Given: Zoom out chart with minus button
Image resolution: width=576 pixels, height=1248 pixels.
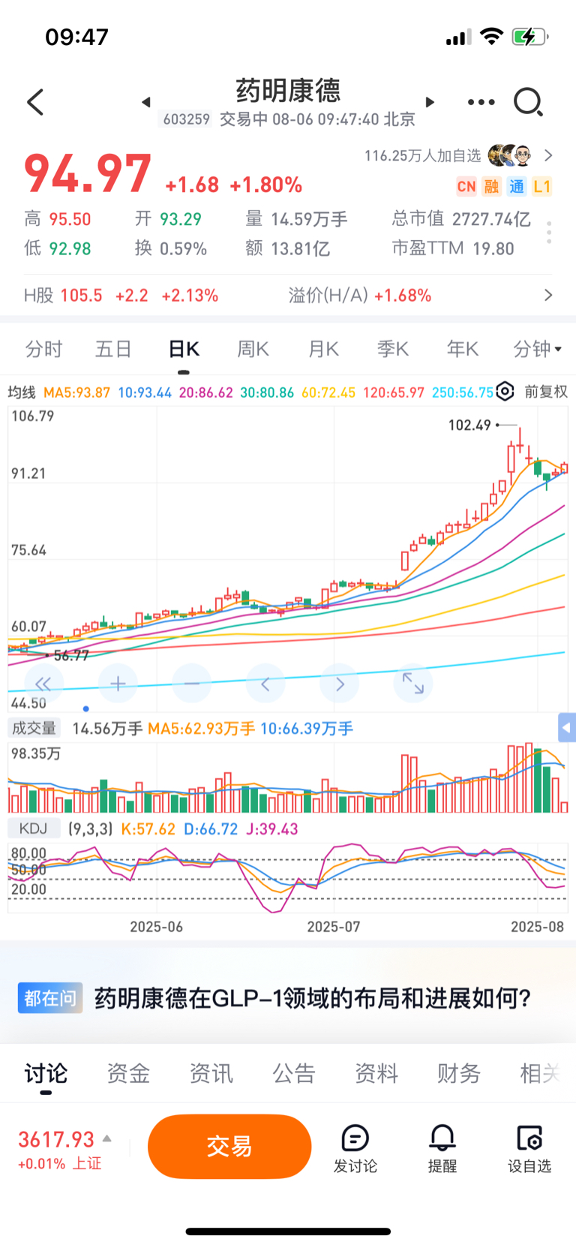Looking at the screenshot, I should [x=191, y=684].
